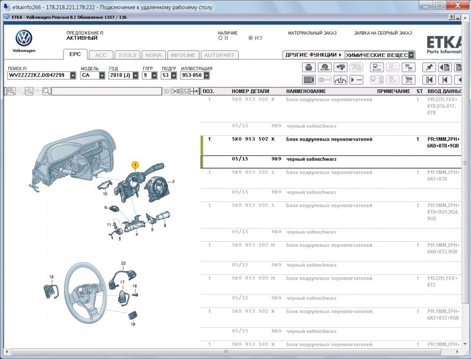471x359 pixels.
Task: Open the INFOLINE tab
Action: (183, 55)
